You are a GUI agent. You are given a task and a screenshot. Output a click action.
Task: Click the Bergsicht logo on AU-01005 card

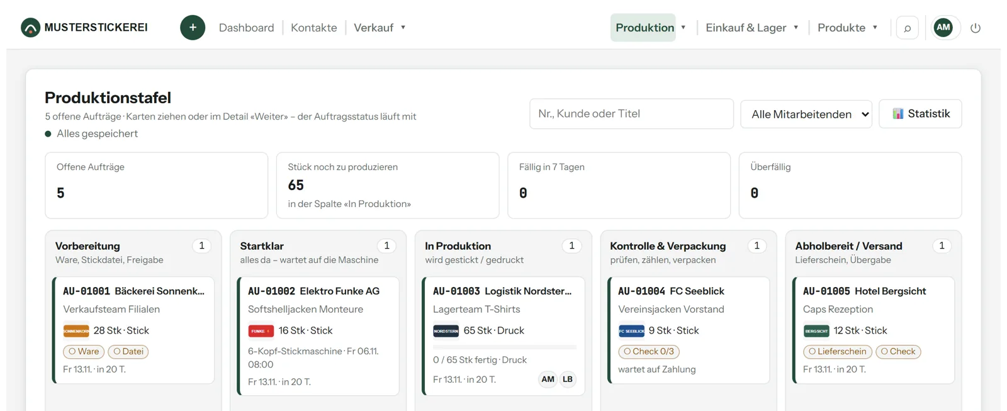(816, 330)
